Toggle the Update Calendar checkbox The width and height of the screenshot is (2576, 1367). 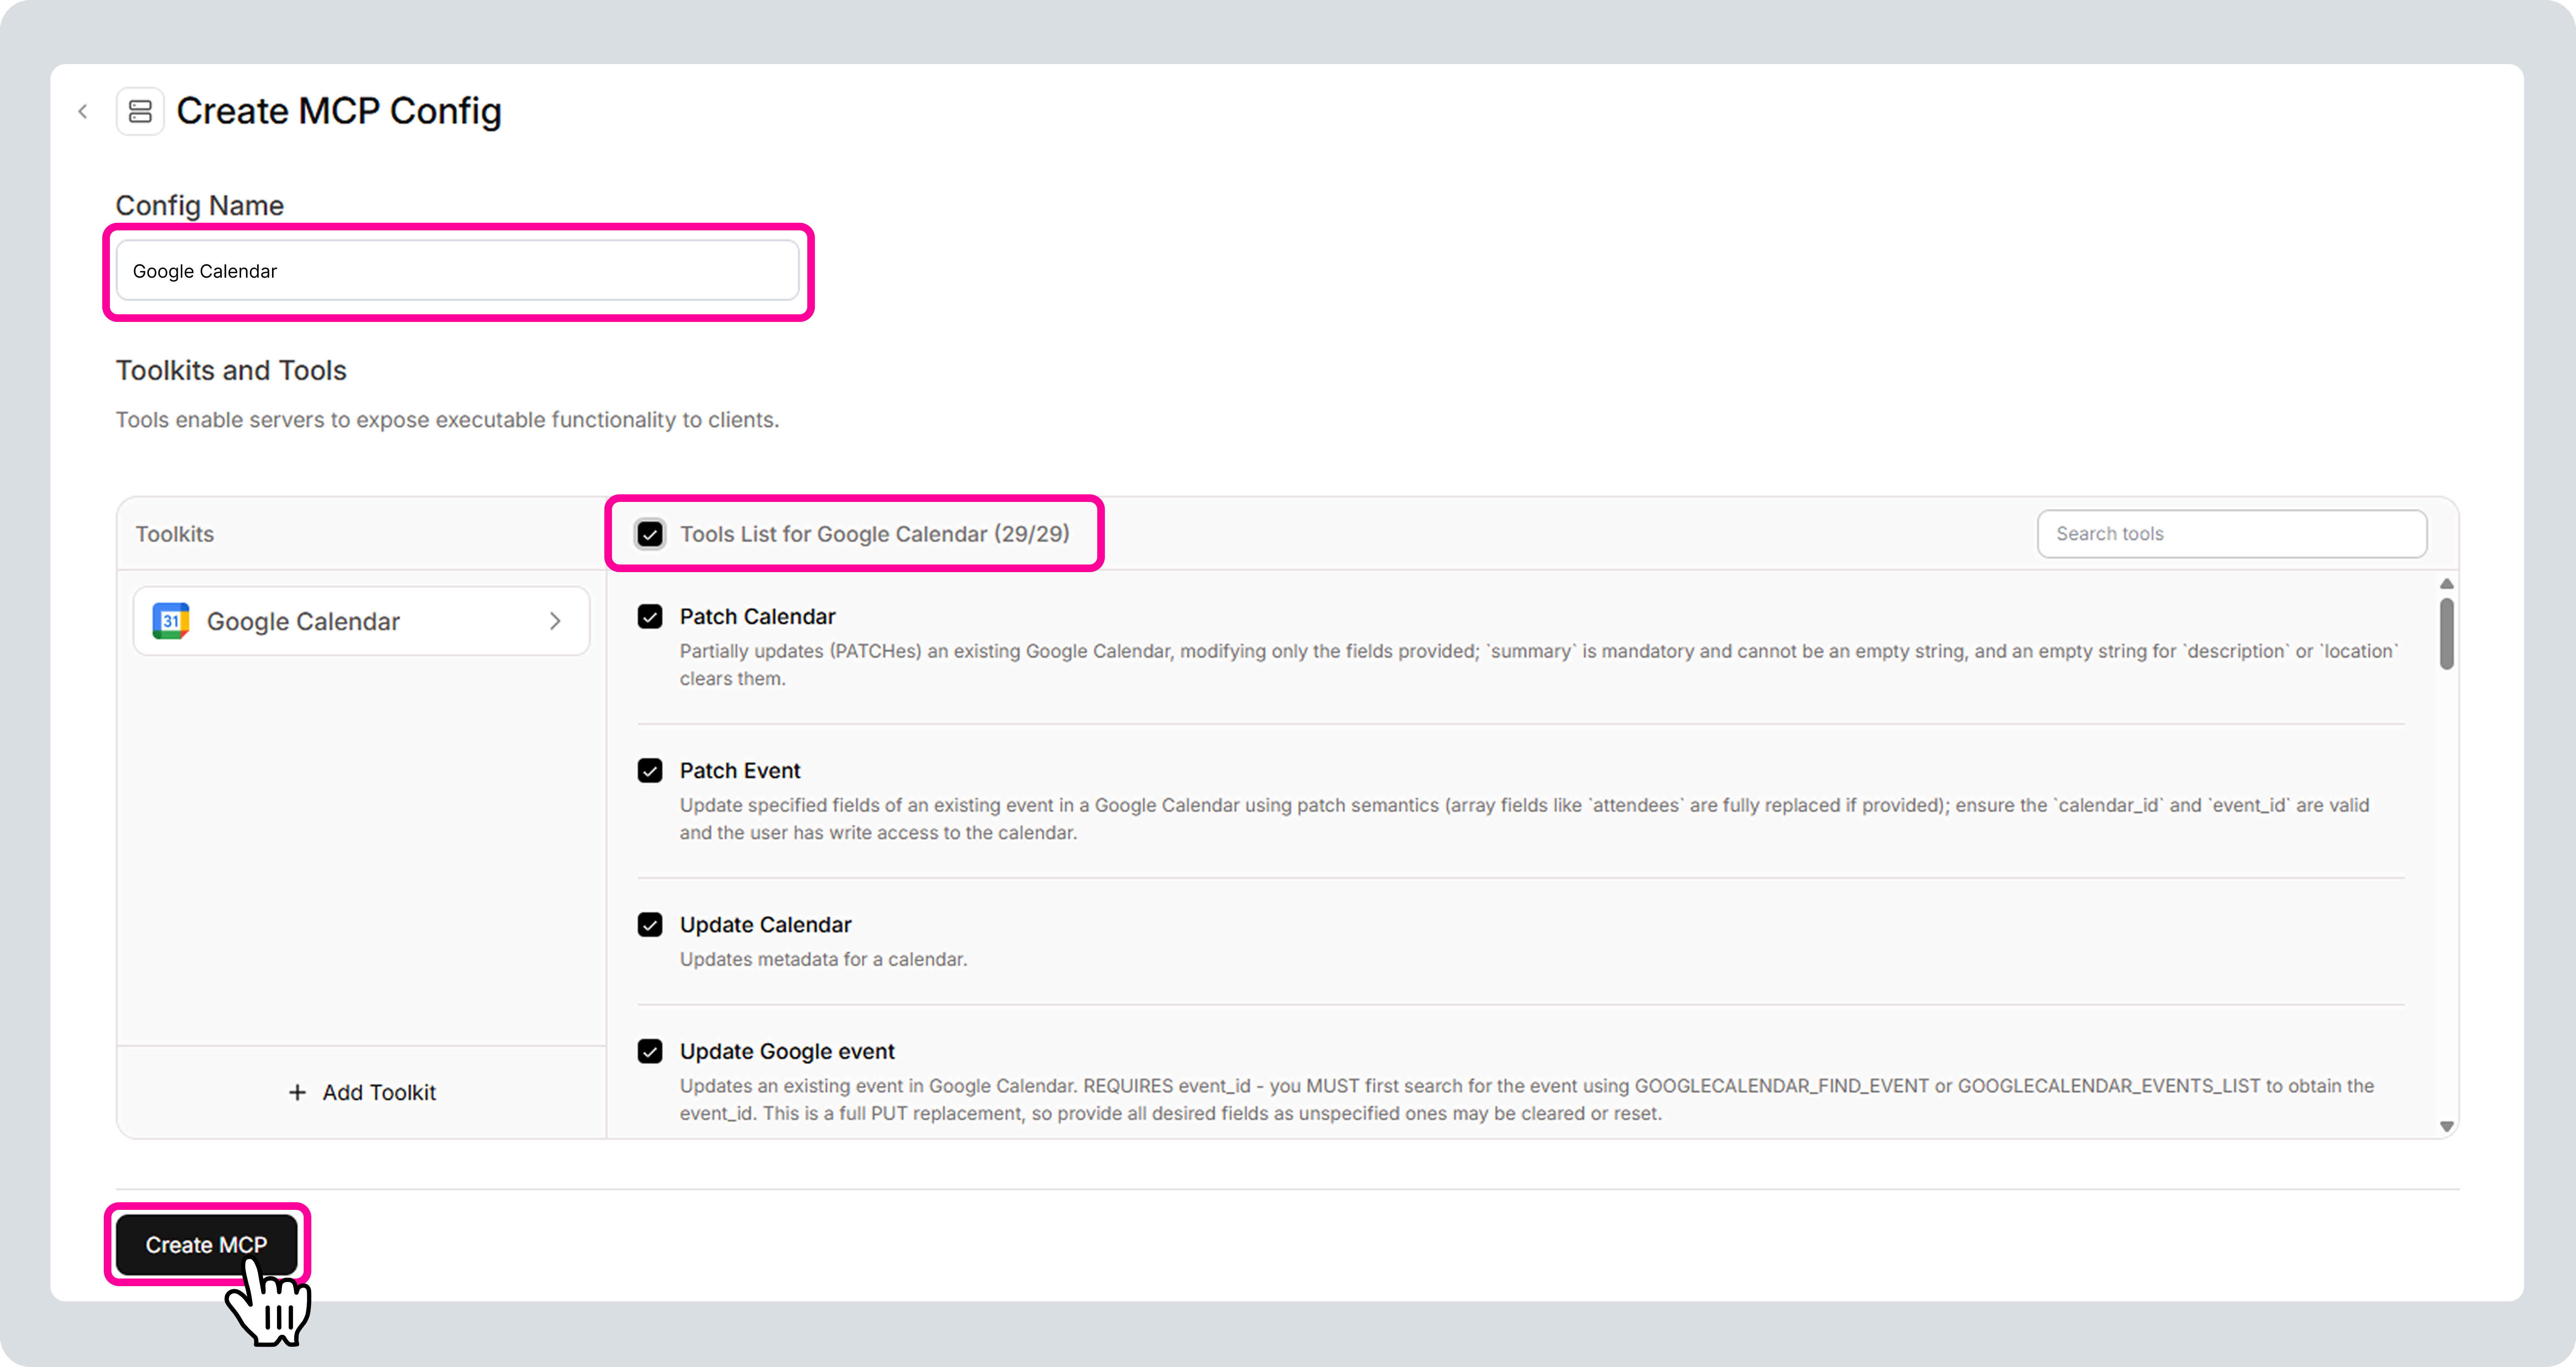650,924
